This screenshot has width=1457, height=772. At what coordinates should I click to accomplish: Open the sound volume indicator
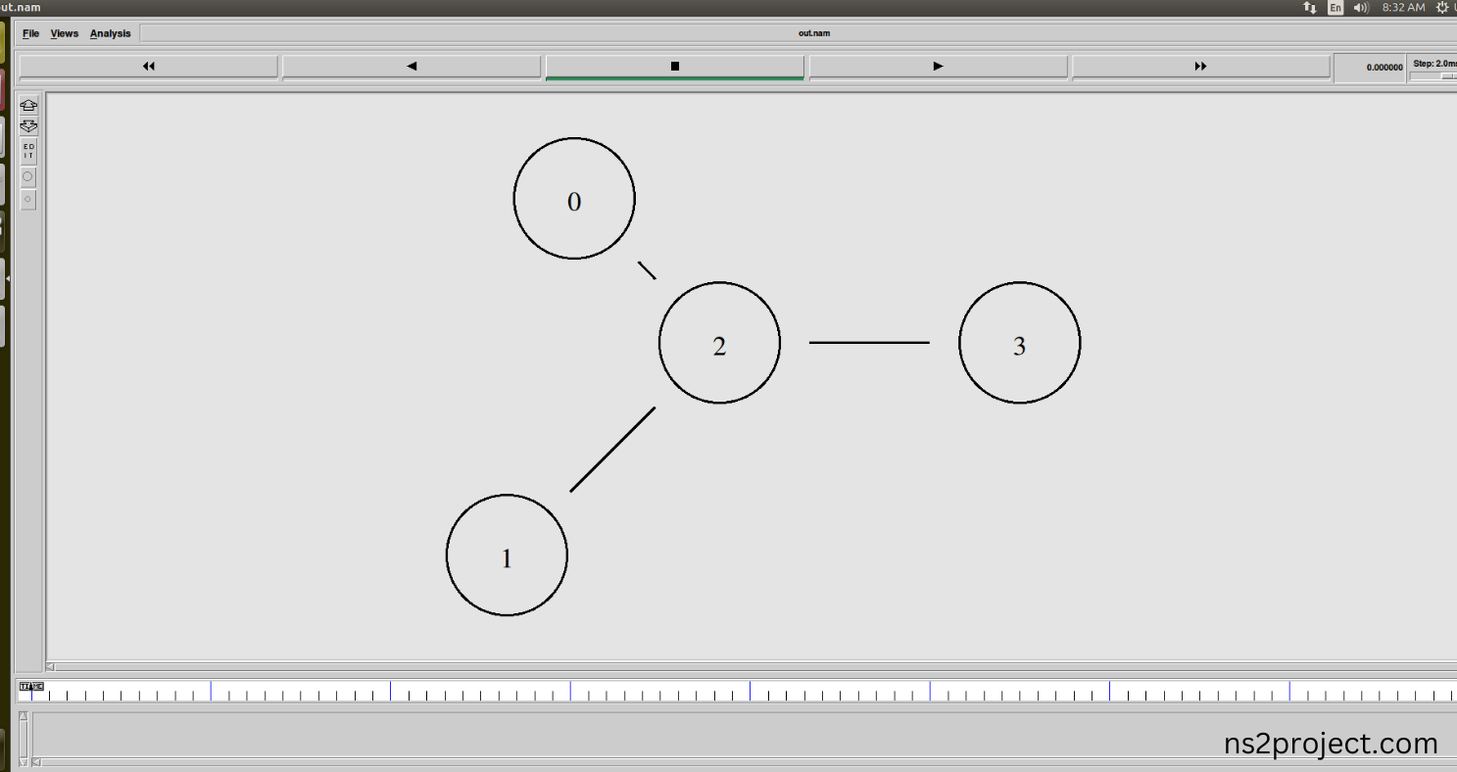pos(1361,7)
